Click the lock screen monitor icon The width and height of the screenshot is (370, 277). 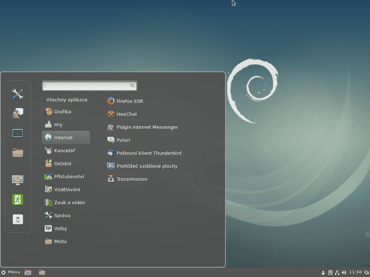point(17,180)
